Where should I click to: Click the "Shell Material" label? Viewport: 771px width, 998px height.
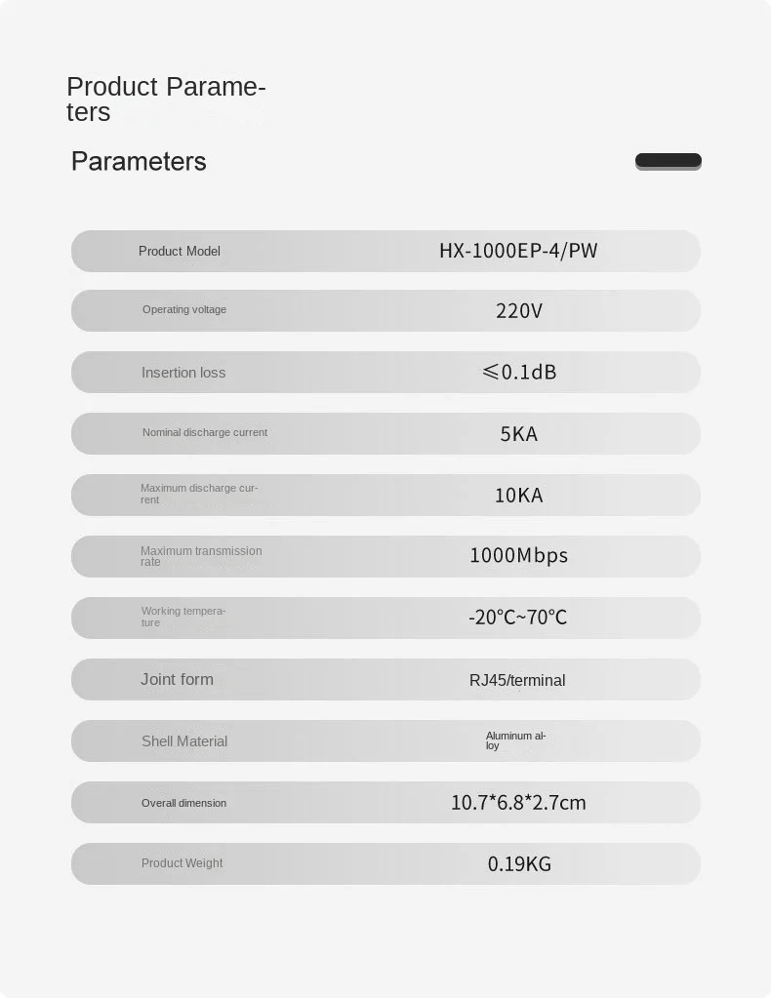click(184, 741)
